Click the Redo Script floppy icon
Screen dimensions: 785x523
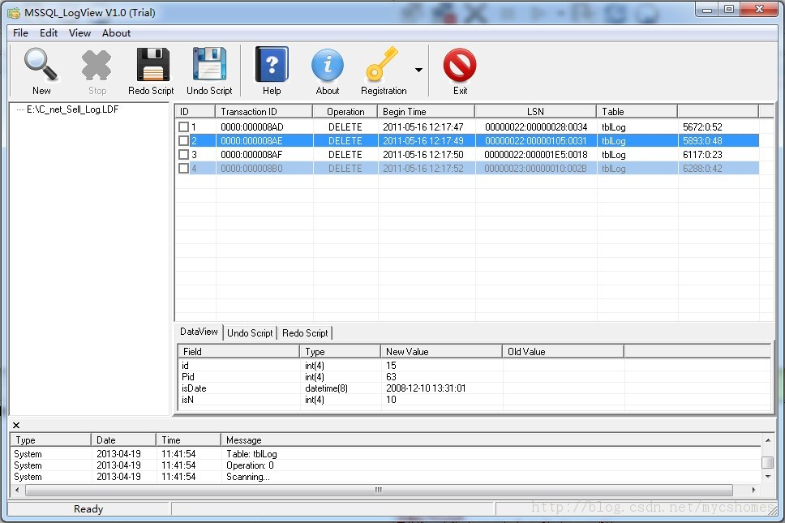click(152, 65)
